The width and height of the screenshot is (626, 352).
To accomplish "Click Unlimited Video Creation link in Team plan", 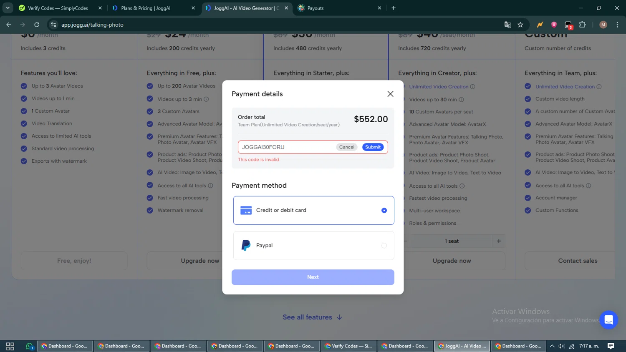I will click(439, 87).
